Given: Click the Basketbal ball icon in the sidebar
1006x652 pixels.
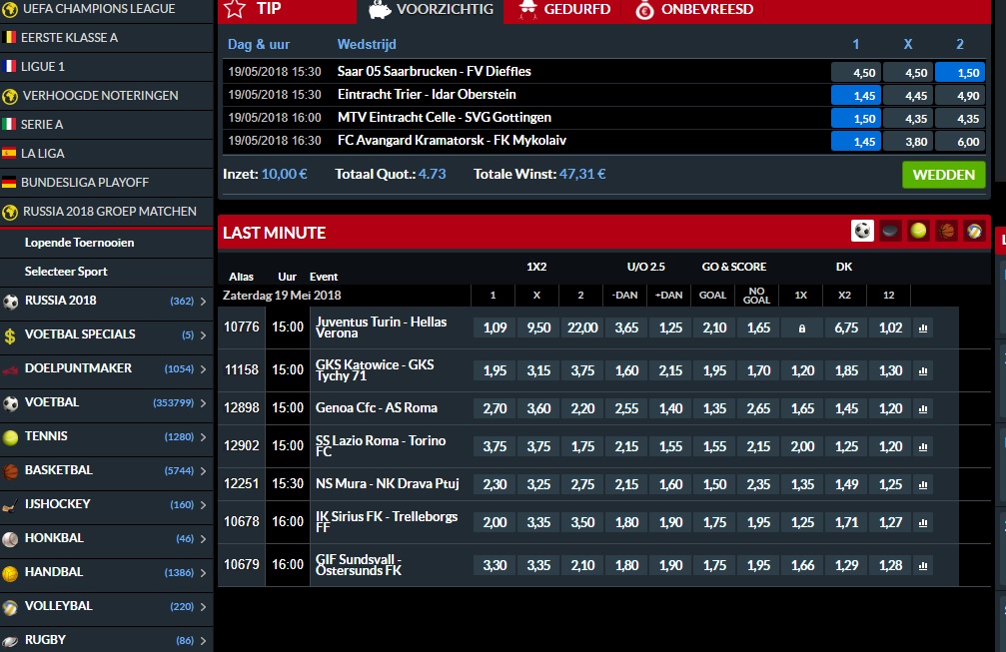Looking at the screenshot, I should point(10,471).
